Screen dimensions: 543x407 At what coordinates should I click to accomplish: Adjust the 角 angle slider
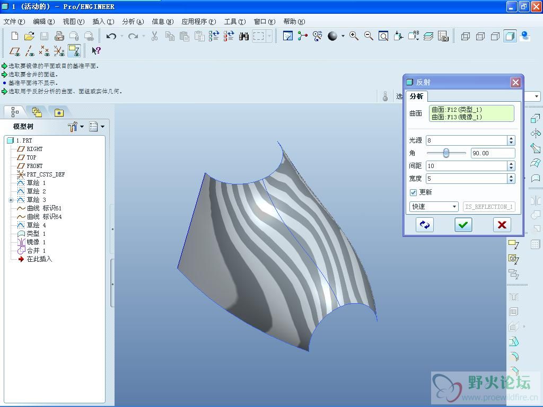(446, 153)
